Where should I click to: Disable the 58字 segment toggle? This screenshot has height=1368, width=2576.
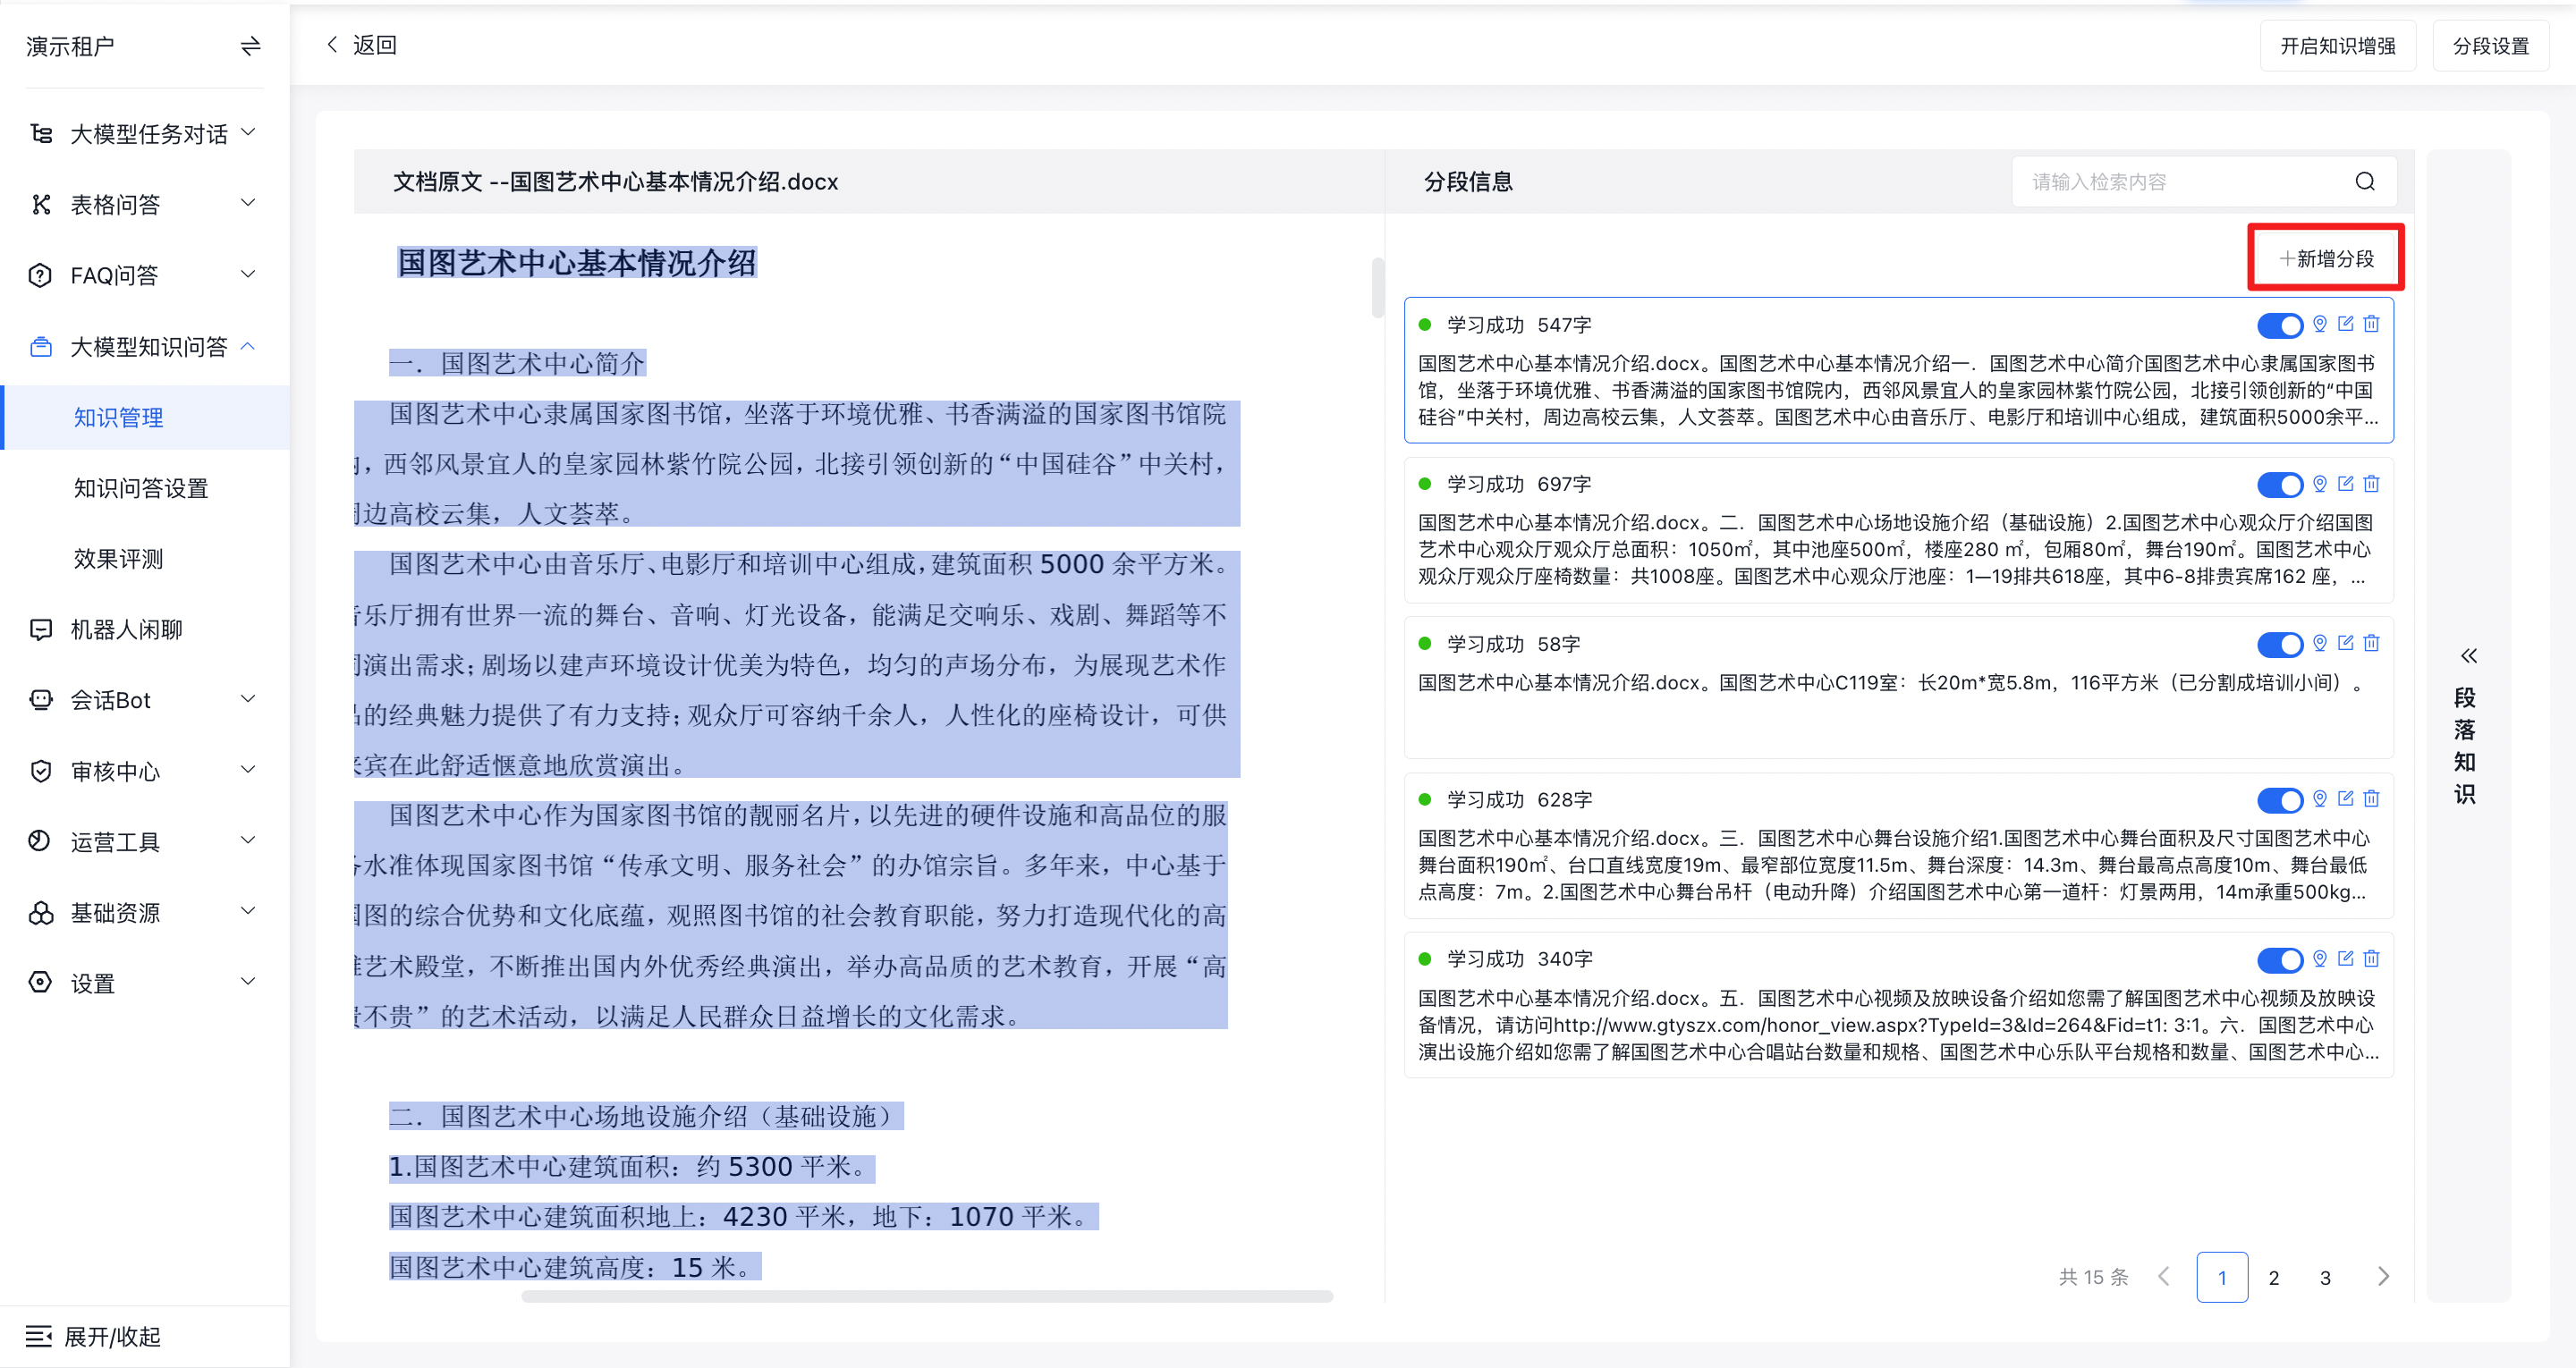click(x=2279, y=644)
